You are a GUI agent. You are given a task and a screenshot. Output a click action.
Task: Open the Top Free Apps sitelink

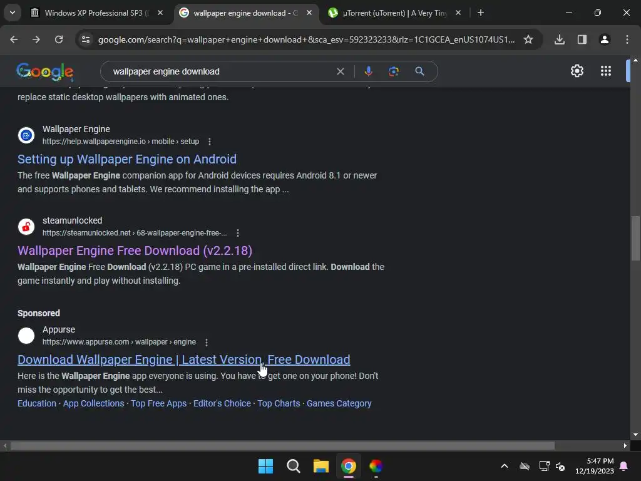(158, 403)
